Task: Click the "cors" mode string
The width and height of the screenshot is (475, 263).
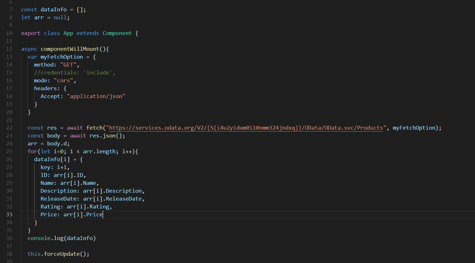Action: 63,80
